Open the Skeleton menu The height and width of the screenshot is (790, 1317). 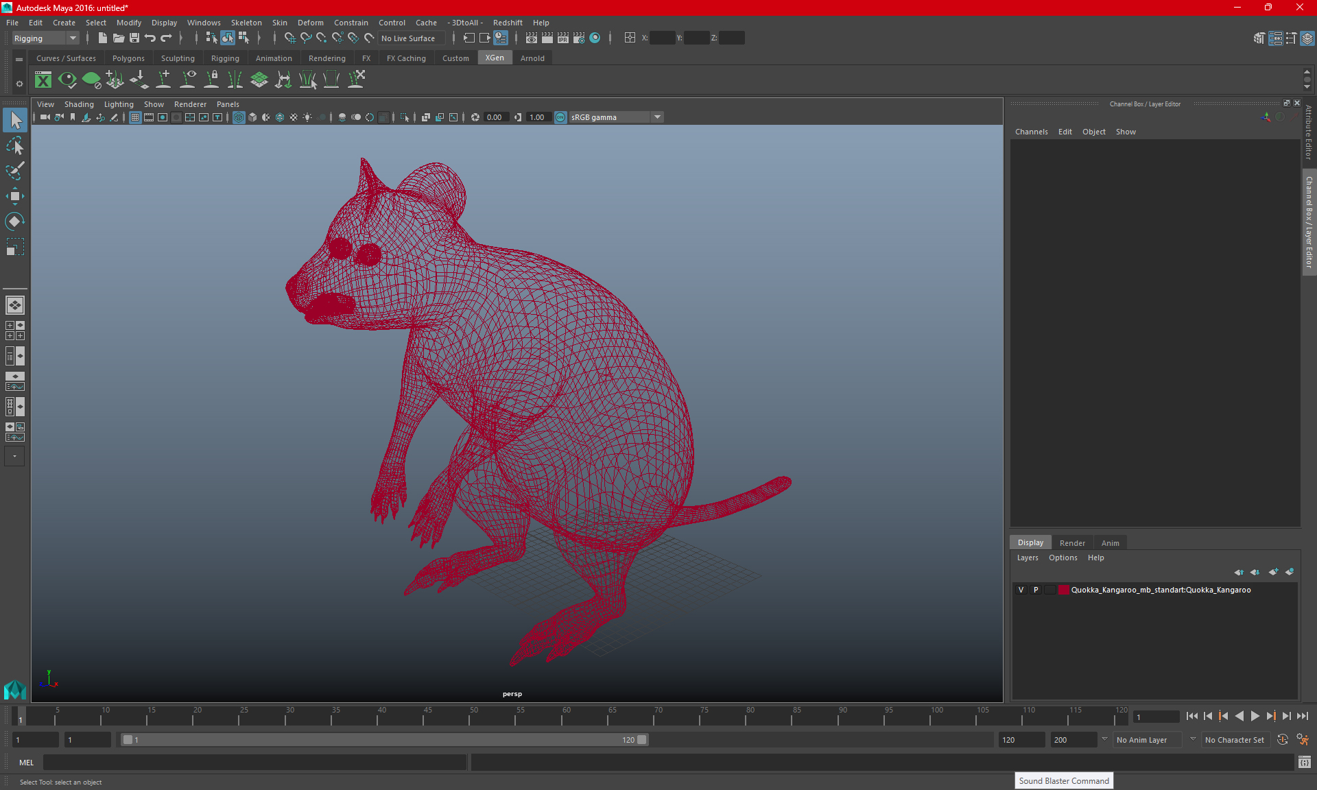[x=246, y=23]
